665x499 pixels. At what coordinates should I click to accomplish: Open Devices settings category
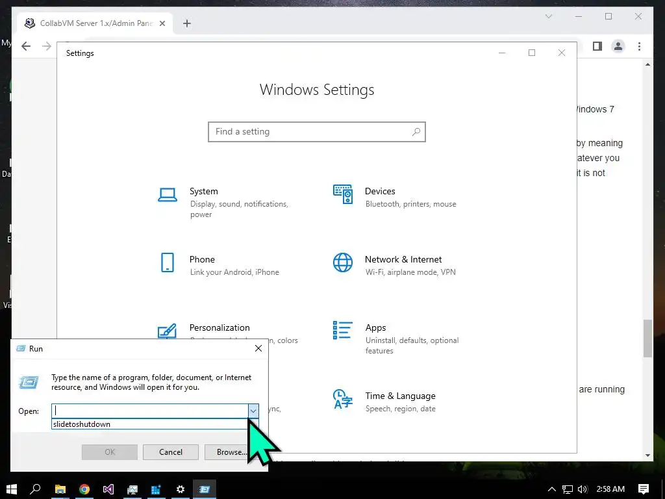[x=395, y=197]
